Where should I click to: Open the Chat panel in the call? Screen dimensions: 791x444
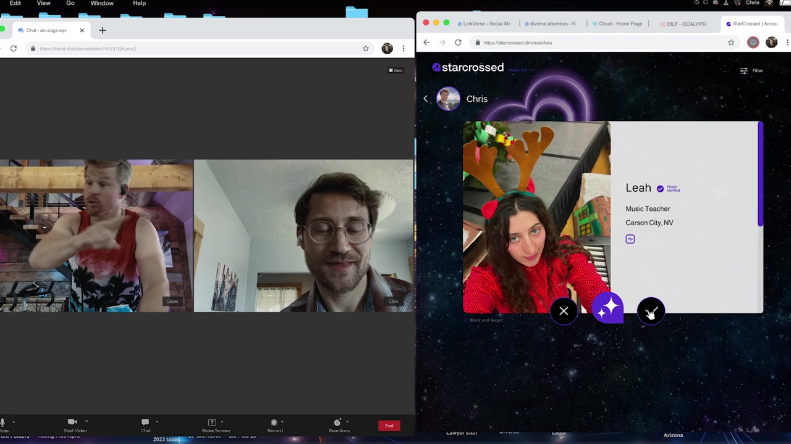coord(145,422)
